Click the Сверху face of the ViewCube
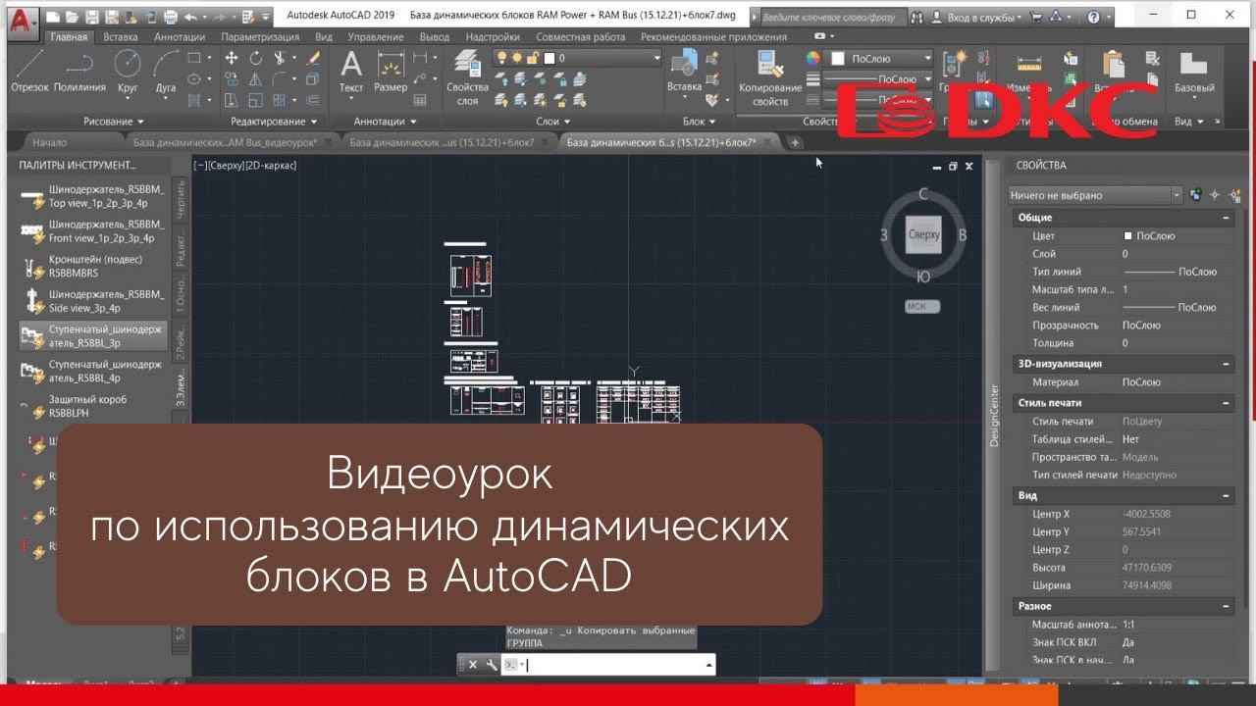The height and width of the screenshot is (706, 1256). pyautogui.click(x=923, y=235)
